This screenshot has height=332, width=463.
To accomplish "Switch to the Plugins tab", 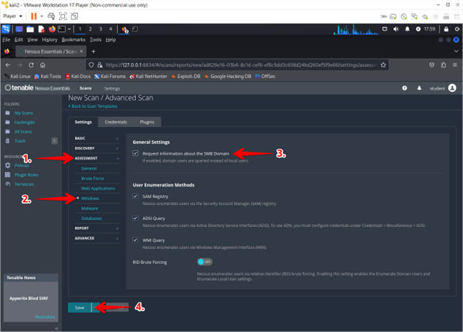I will [x=147, y=122].
